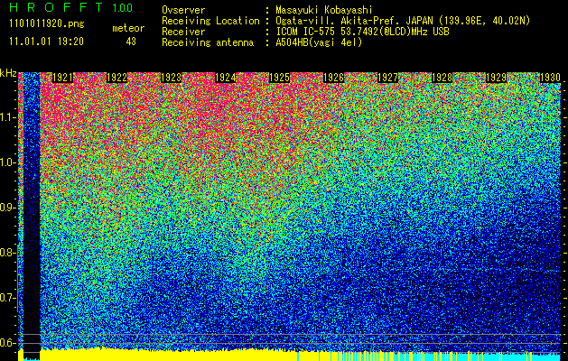Viewport: 568px width, 361px height.
Task: Click the Receiving antenna label
Action: click(x=208, y=42)
